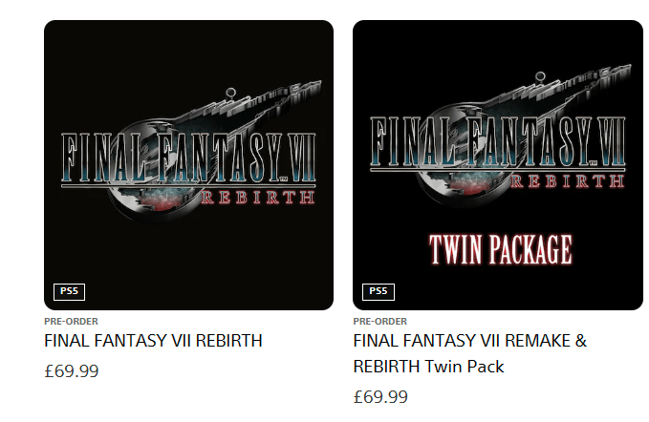
Task: Click the 'REBIRTH Twin Pack' second title line
Action: coord(429,367)
